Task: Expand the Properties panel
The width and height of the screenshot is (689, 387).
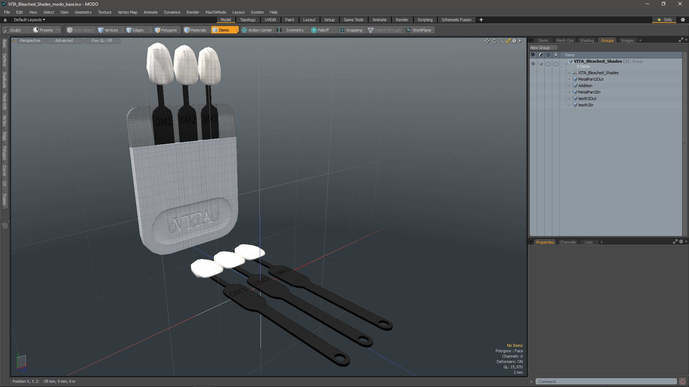Action: tap(675, 242)
